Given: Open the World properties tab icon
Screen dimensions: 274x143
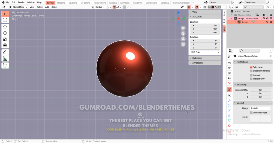Looking at the screenshot, I should [x=229, y=83].
